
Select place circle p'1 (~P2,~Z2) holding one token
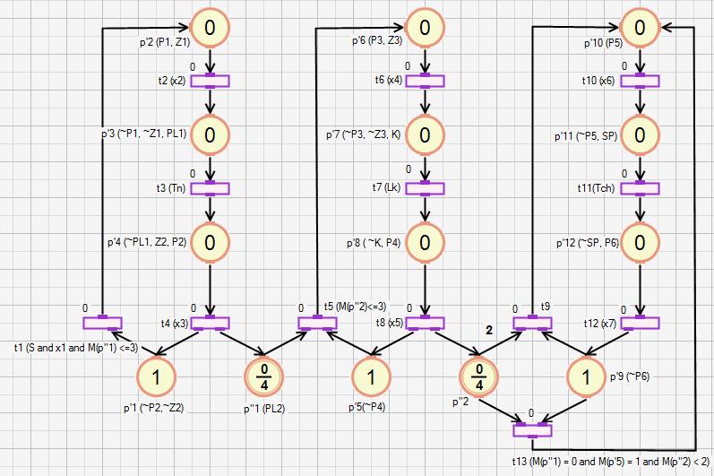point(156,376)
